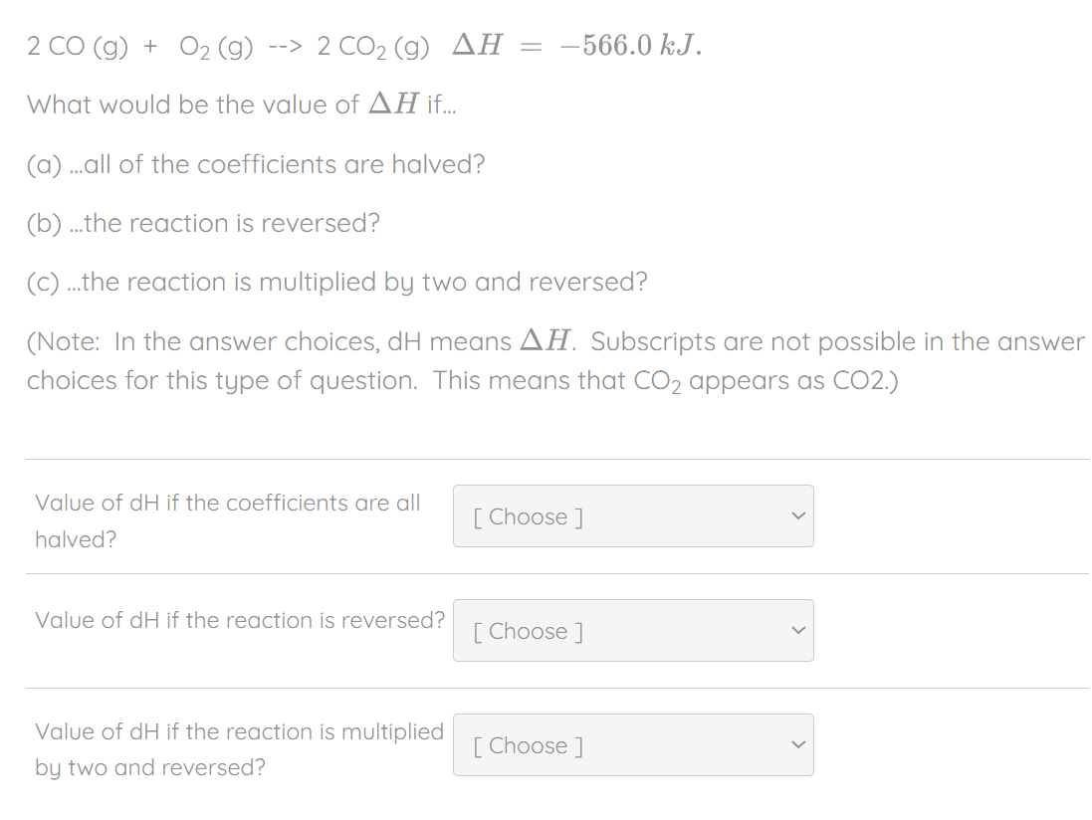Open the dropdown for halved coefficients dH value

[x=633, y=515]
